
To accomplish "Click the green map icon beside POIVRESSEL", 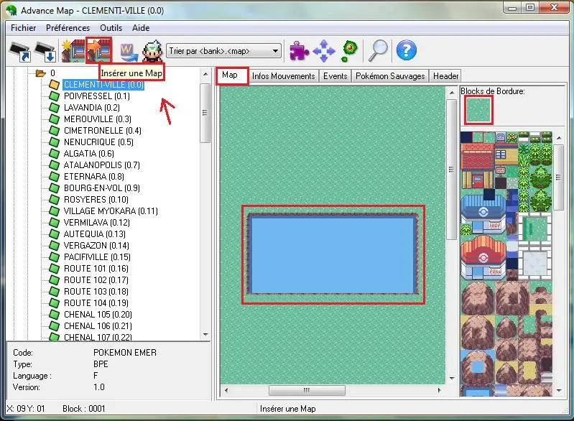I will [54, 96].
